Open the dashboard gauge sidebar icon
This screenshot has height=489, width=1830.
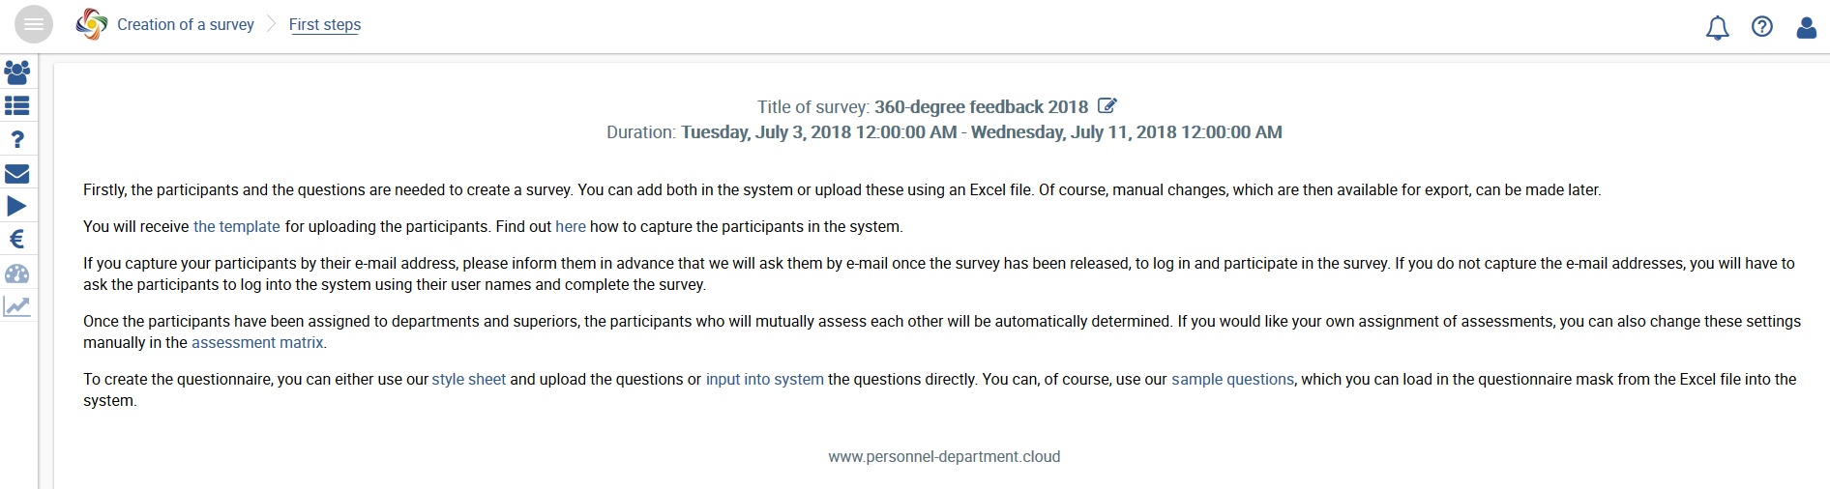click(x=17, y=273)
